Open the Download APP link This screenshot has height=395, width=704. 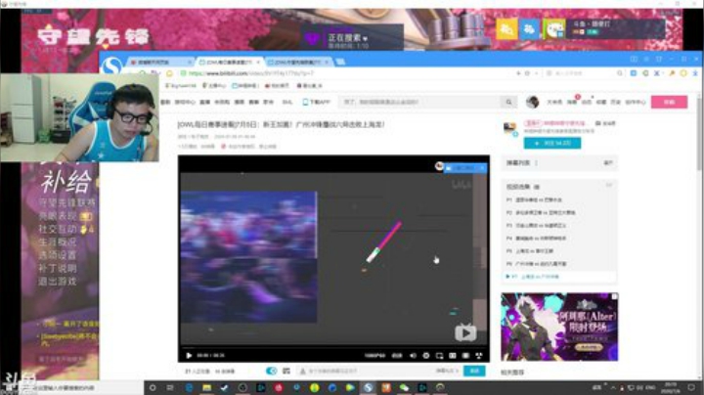[316, 102]
